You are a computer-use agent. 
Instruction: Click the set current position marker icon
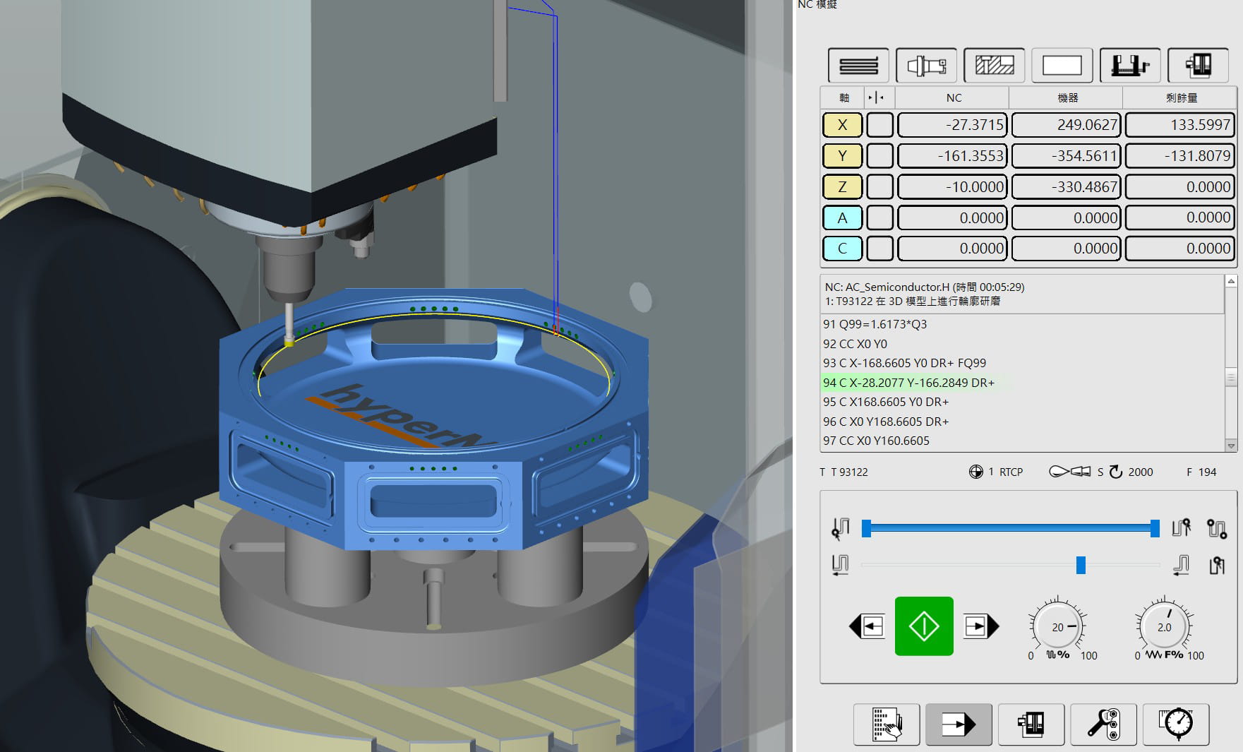pyautogui.click(x=1217, y=565)
